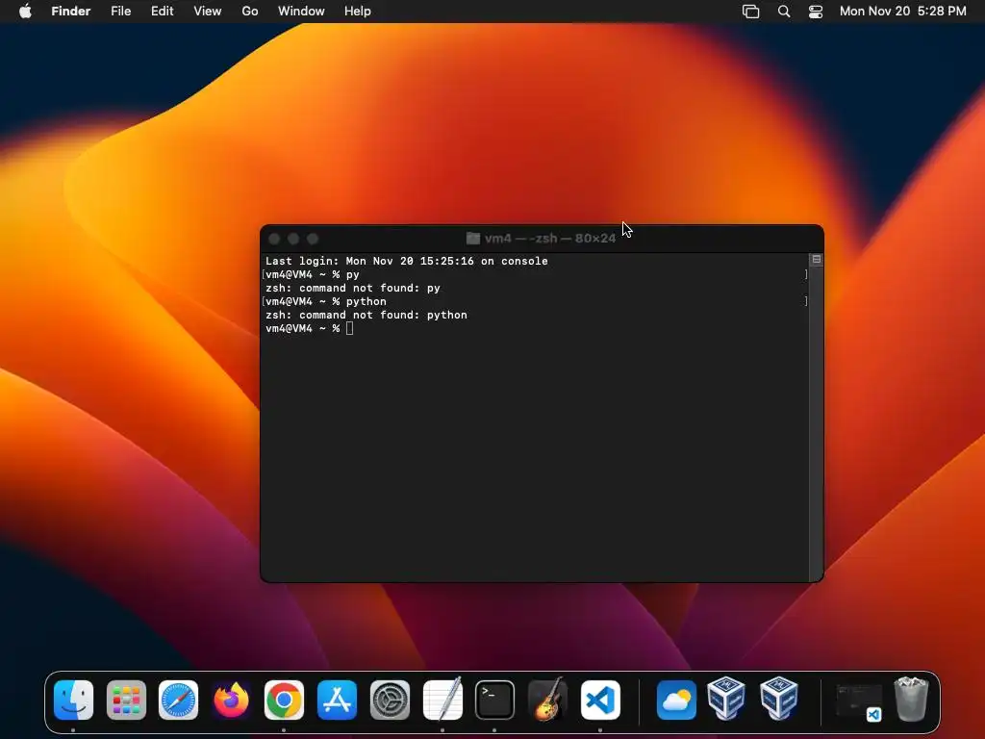Open the Window menu
985x739 pixels.
coord(301,12)
